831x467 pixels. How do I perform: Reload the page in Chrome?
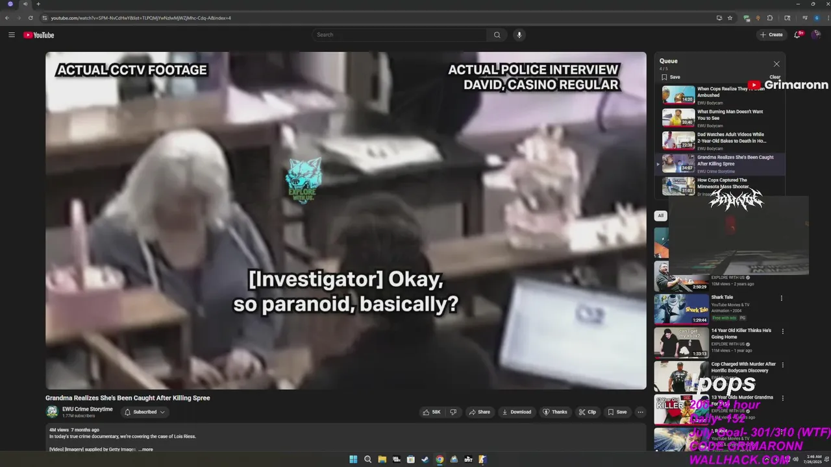(x=31, y=18)
